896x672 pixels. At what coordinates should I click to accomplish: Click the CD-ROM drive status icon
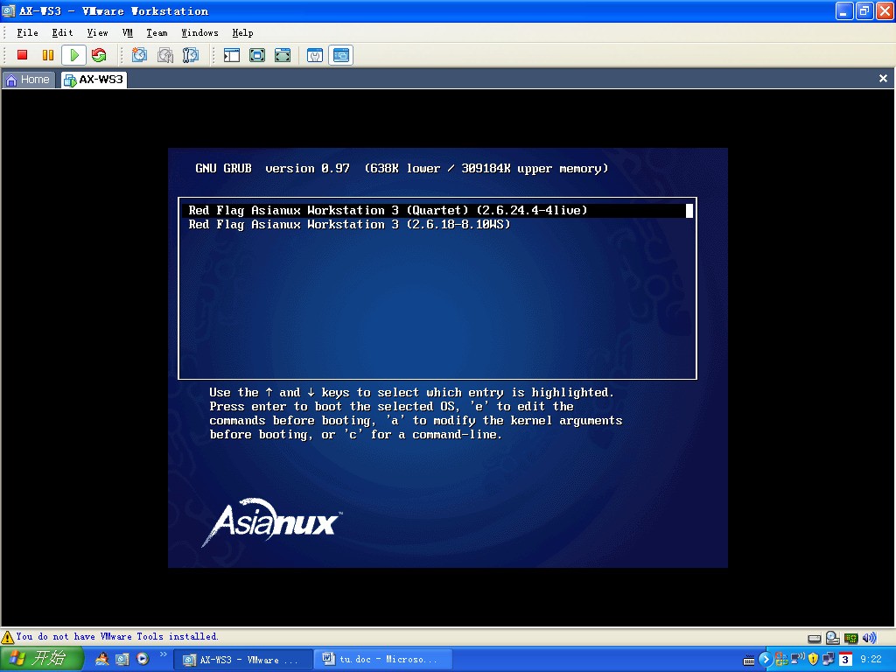tap(833, 638)
